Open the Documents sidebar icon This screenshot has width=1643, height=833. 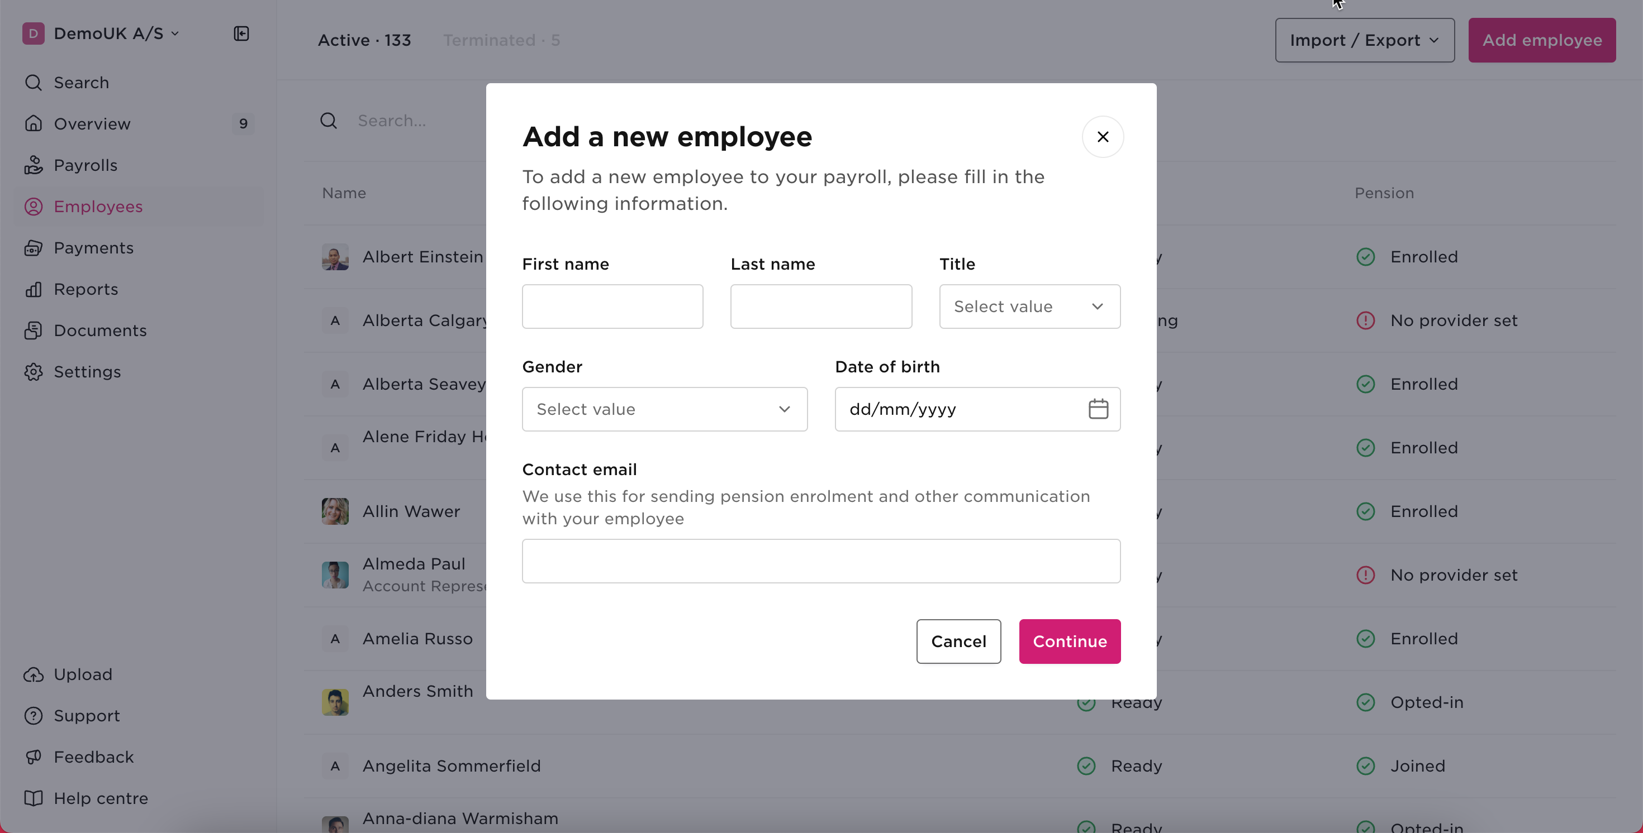[33, 330]
